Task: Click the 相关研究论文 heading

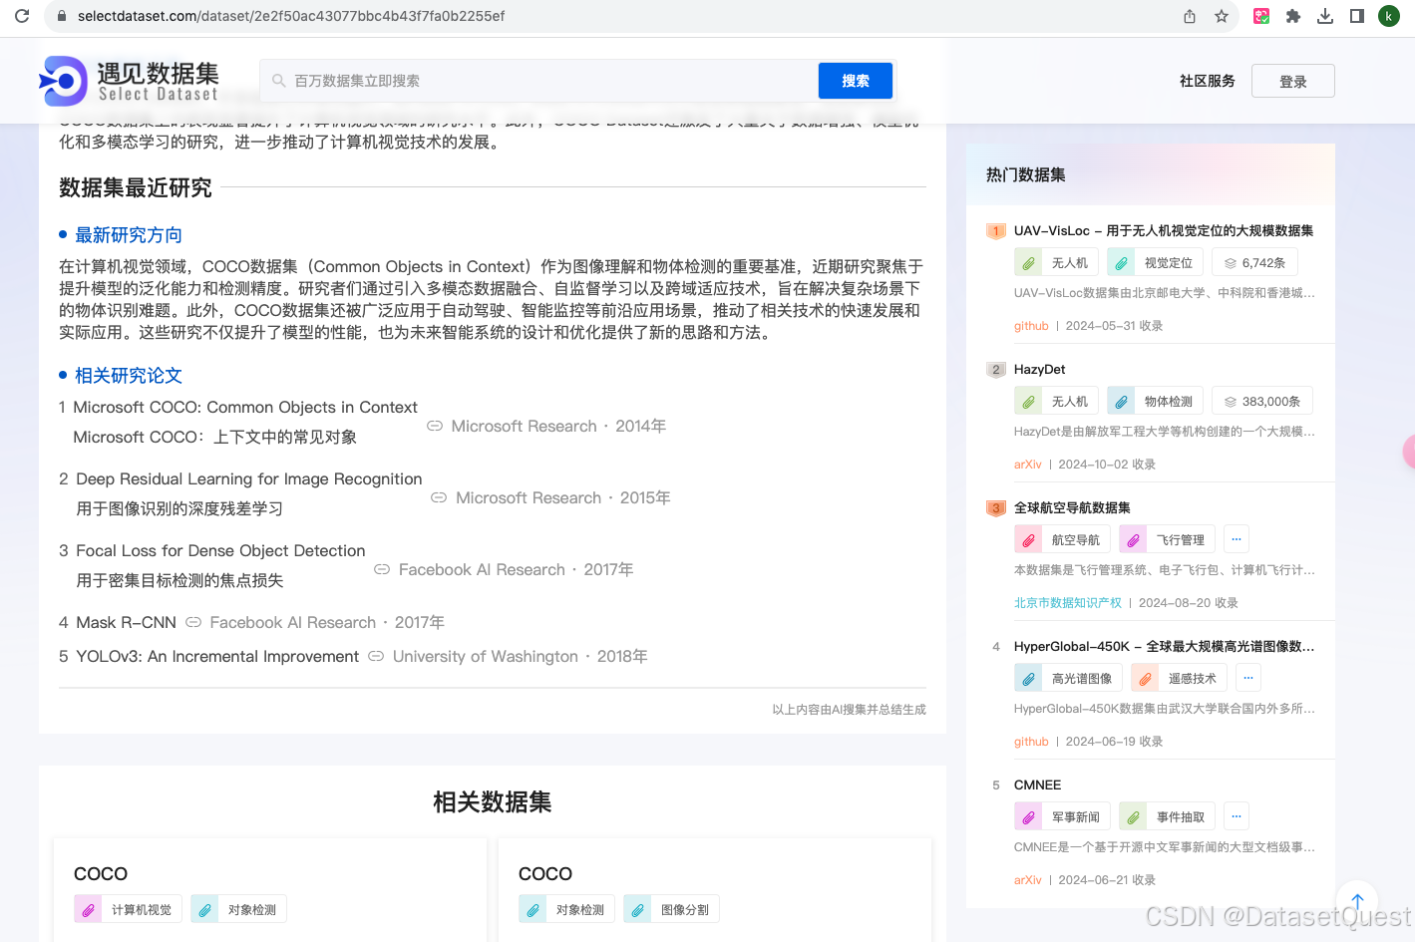Action: (129, 376)
